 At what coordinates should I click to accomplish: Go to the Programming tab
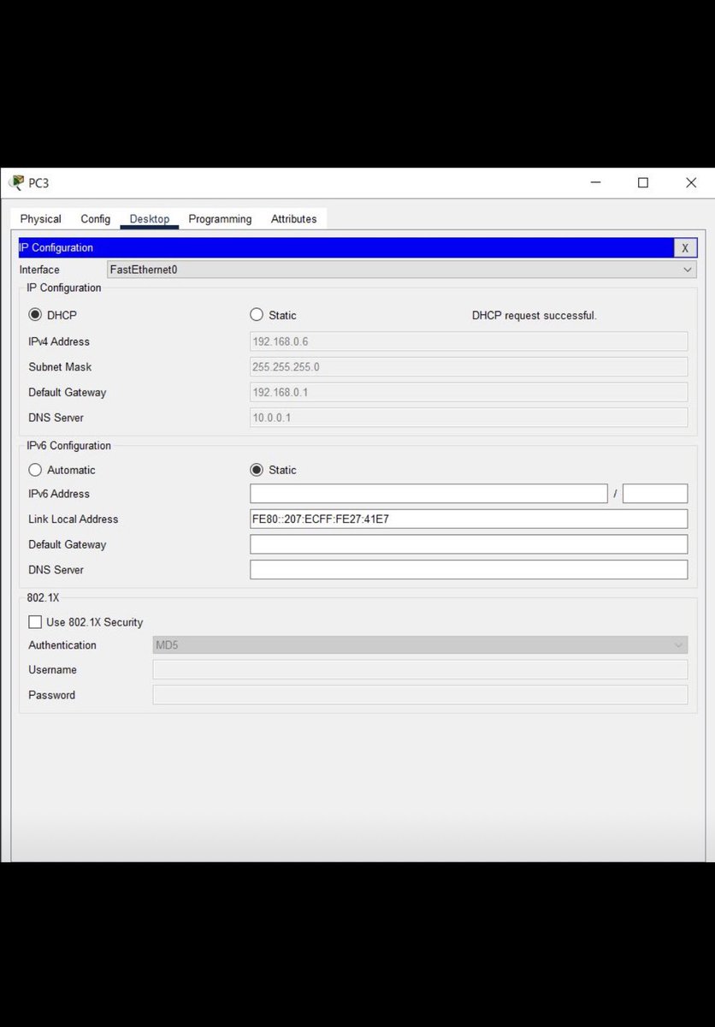pyautogui.click(x=220, y=219)
